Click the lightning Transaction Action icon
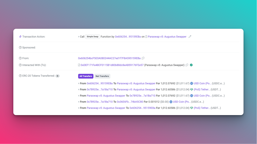 (x=20, y=36)
